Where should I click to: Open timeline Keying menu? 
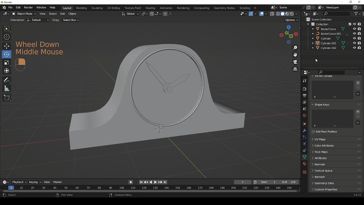click(35, 182)
